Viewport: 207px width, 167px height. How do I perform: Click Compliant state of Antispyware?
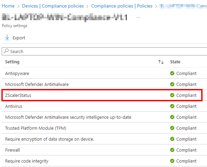tap(186, 73)
